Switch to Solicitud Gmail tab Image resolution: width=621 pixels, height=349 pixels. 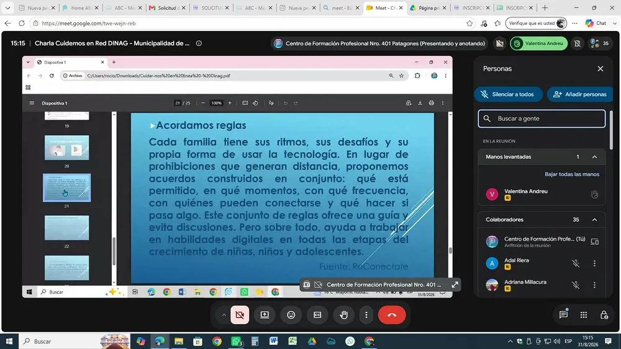pos(166,8)
